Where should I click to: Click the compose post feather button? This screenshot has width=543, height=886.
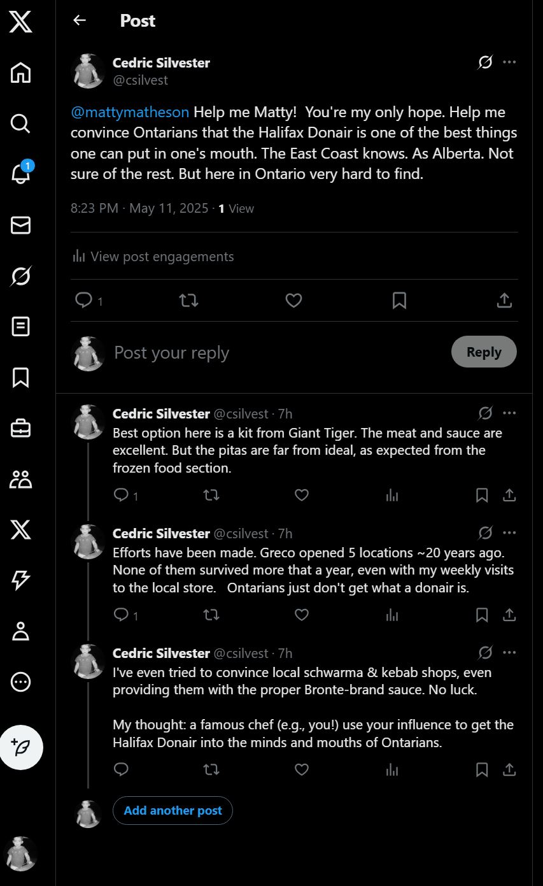(x=21, y=747)
